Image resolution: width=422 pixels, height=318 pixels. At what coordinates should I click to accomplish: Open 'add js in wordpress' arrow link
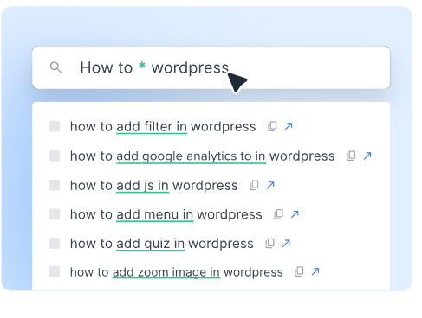click(x=270, y=185)
